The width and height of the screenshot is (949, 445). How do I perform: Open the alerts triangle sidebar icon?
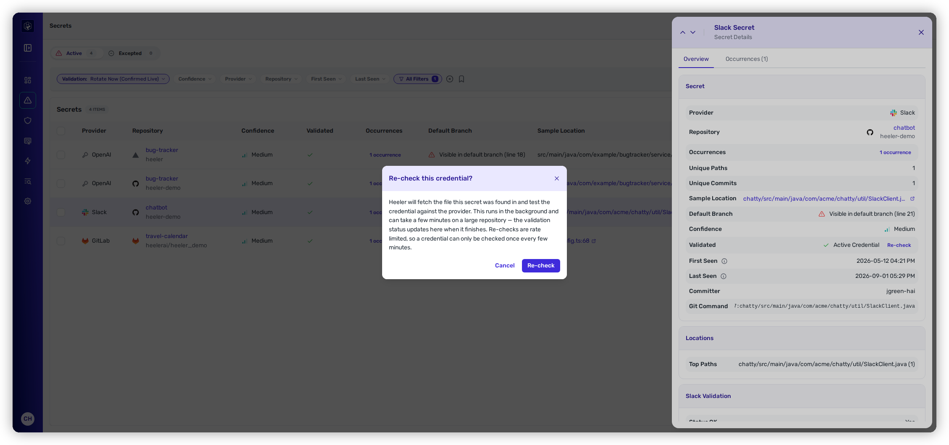(28, 100)
